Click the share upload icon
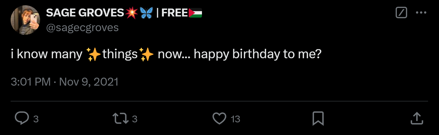 (417, 119)
